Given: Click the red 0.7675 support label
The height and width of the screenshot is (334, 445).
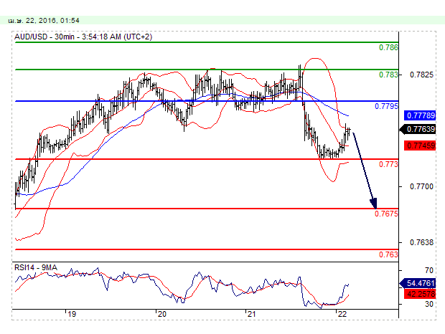Looking at the screenshot, I should (387, 214).
